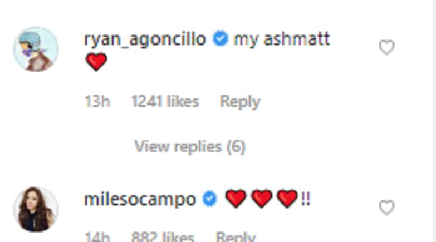The height and width of the screenshot is (242, 436).
Task: Click the "my ashmatt" comment text
Action: coord(282,38)
